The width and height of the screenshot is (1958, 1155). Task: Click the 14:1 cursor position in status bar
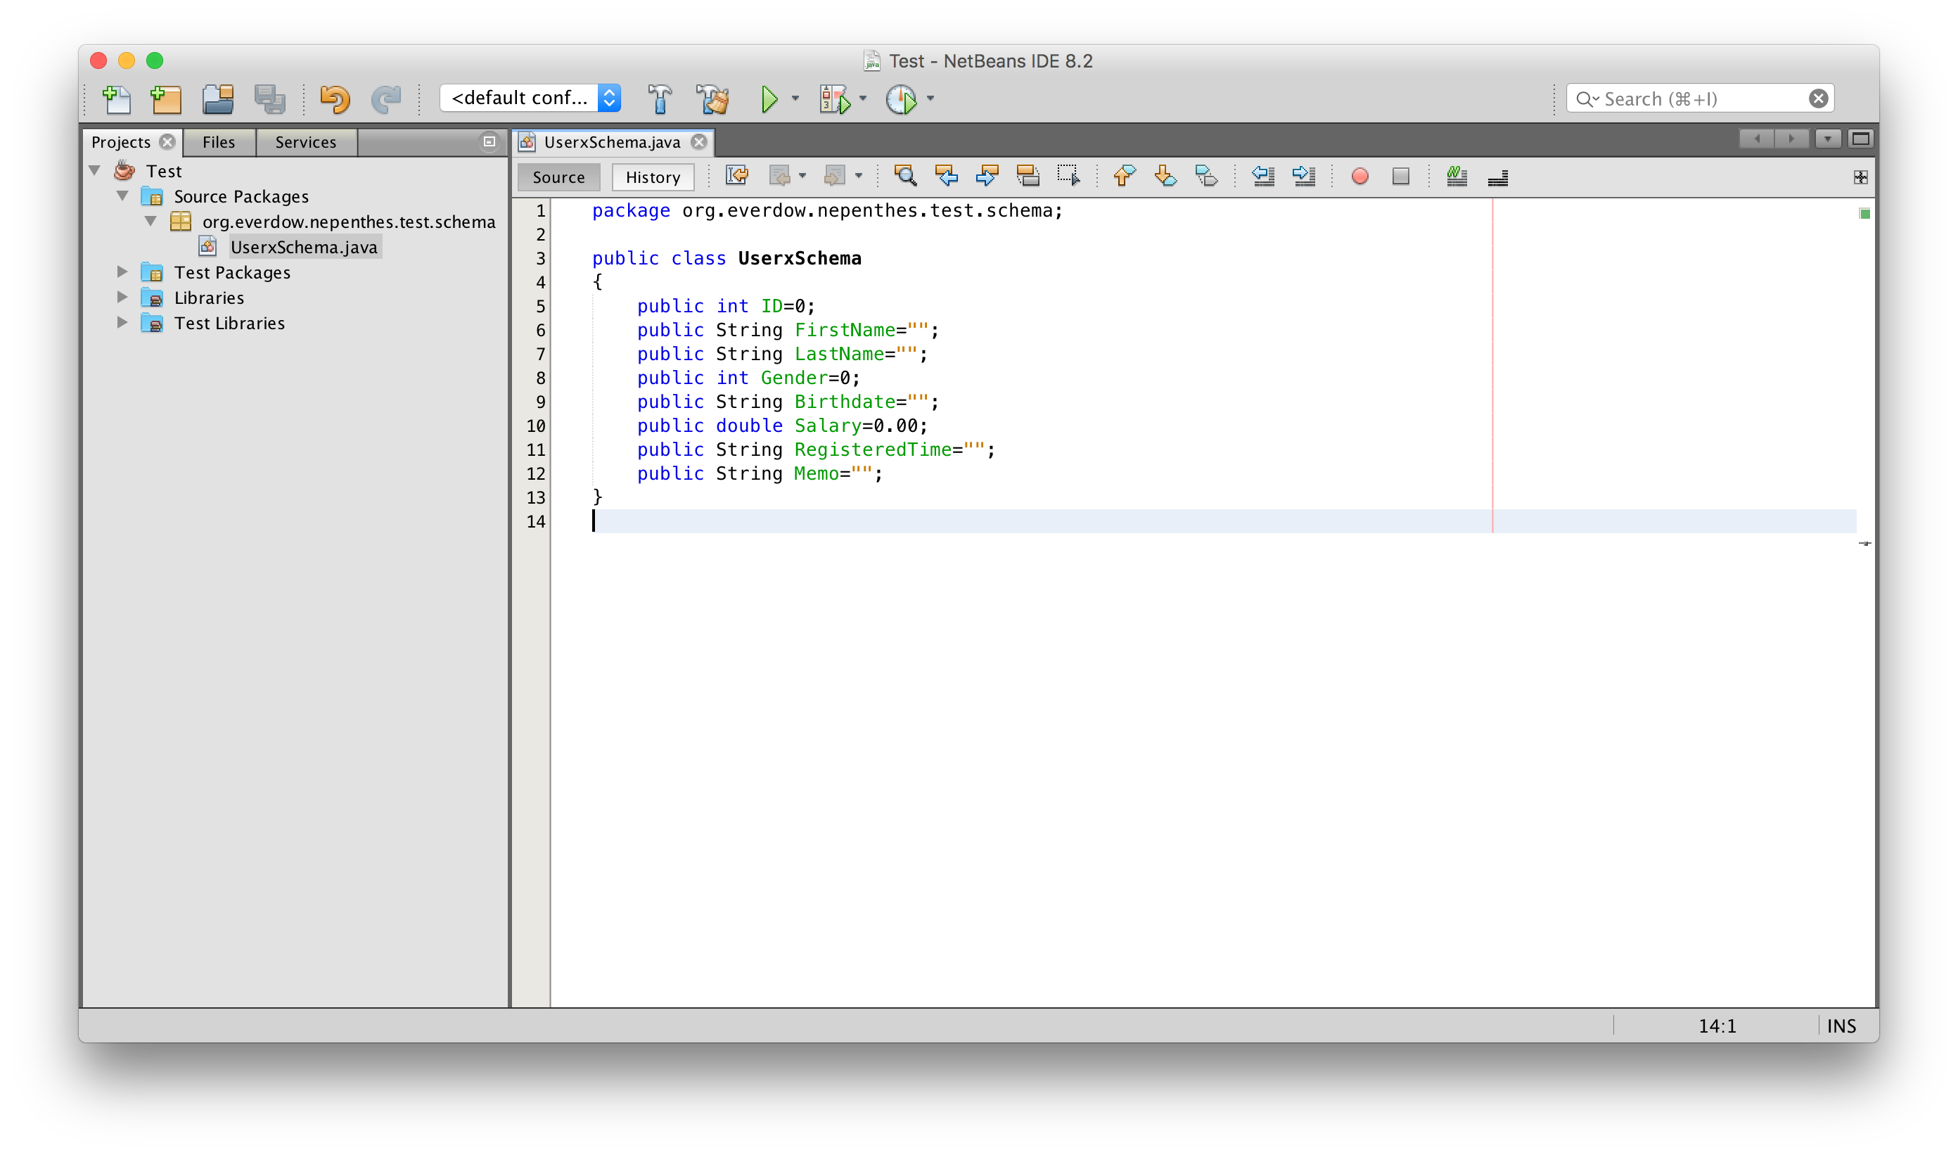pyautogui.click(x=1717, y=1026)
